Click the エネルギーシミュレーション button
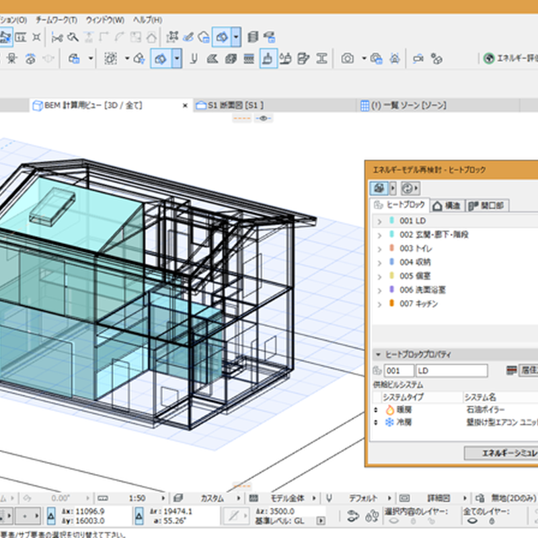The image size is (538, 538). coord(501,453)
